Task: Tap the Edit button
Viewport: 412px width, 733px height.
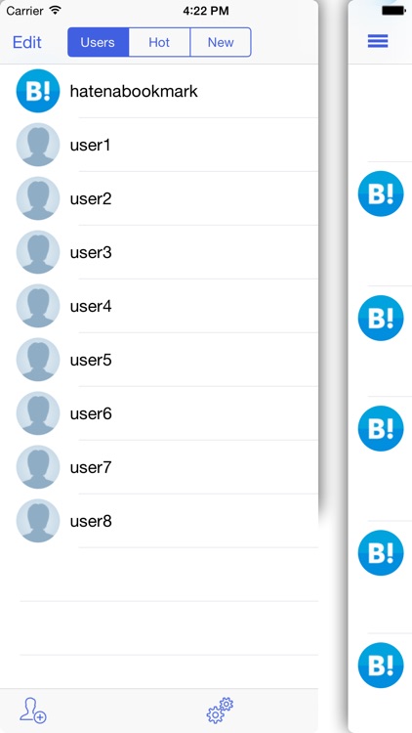Action: [27, 42]
